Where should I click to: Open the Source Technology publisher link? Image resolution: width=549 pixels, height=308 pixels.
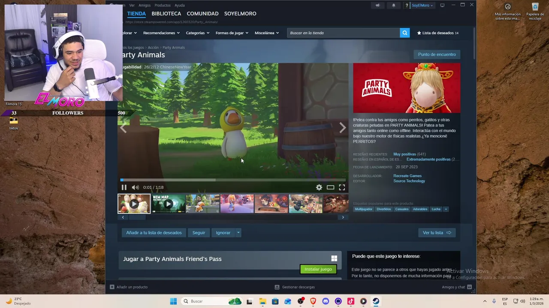tap(409, 181)
